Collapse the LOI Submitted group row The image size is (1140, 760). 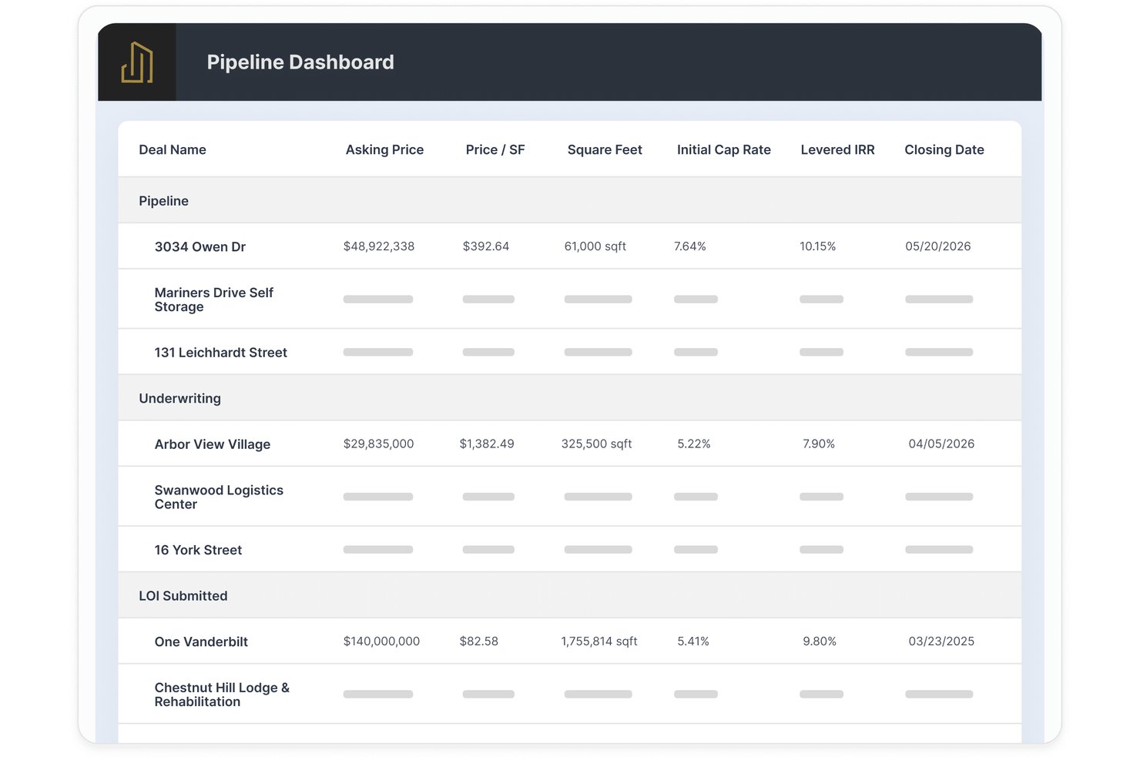[570, 596]
